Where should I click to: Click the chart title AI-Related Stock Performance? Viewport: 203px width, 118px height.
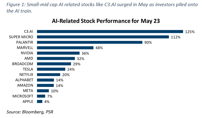(106, 21)
